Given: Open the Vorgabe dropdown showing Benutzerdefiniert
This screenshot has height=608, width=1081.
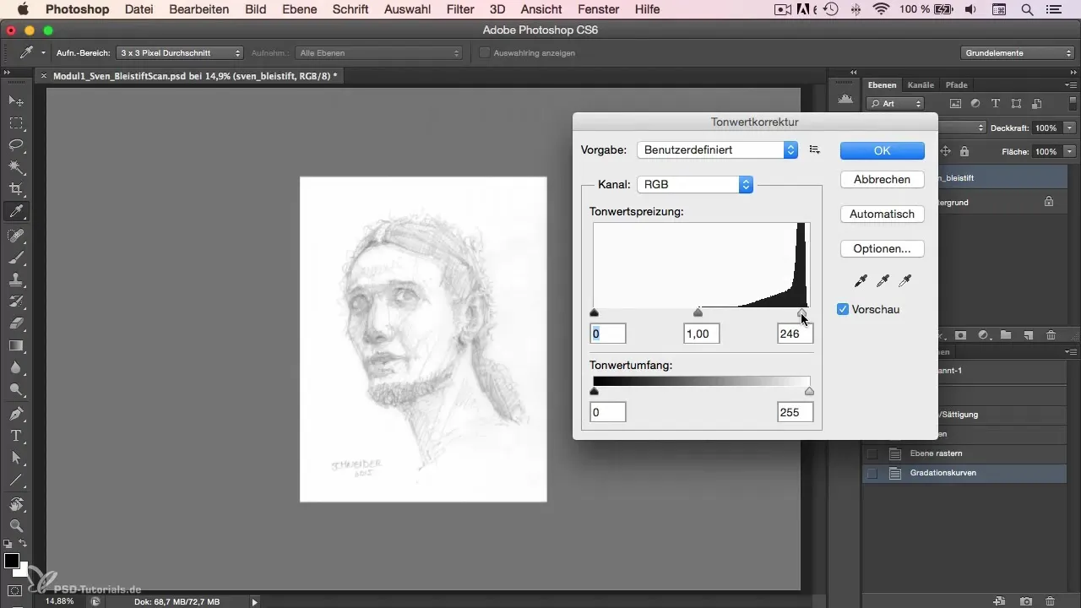Looking at the screenshot, I should (x=717, y=149).
